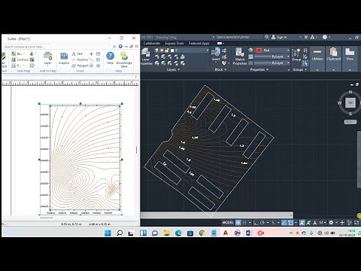Toggle the grid display in status bar
The height and width of the screenshot is (271, 361).
[x=238, y=223]
